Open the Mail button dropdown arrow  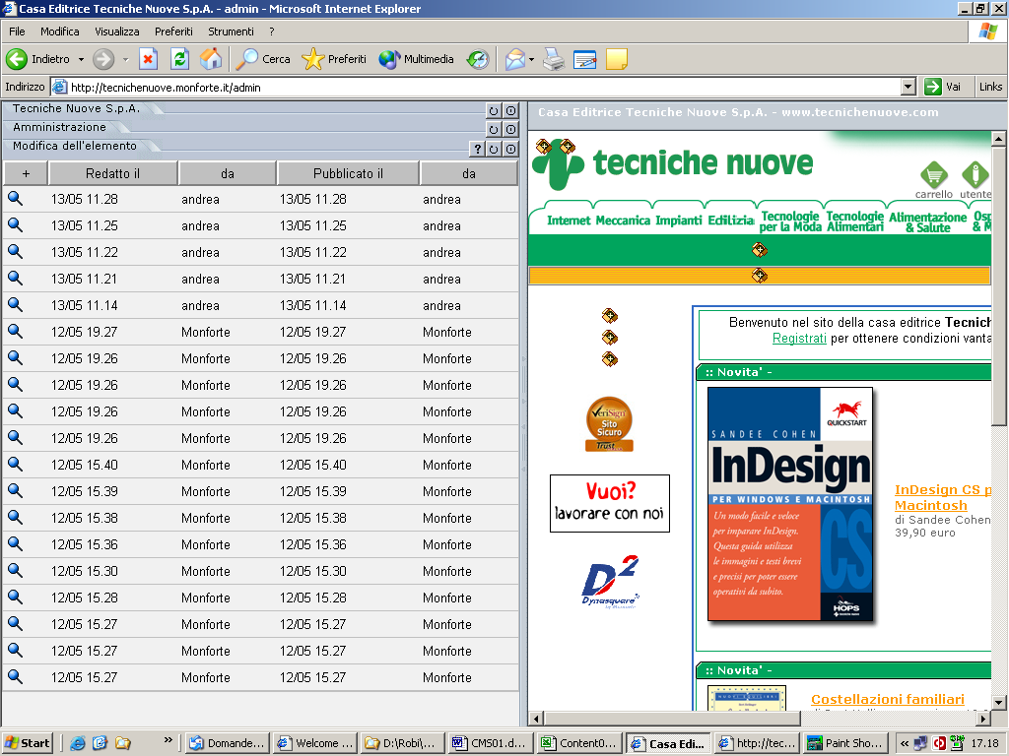click(531, 59)
